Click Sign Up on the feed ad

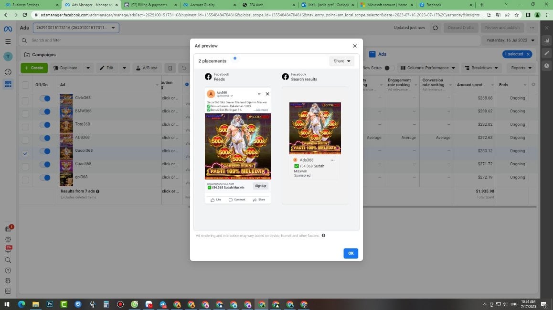coord(261,186)
